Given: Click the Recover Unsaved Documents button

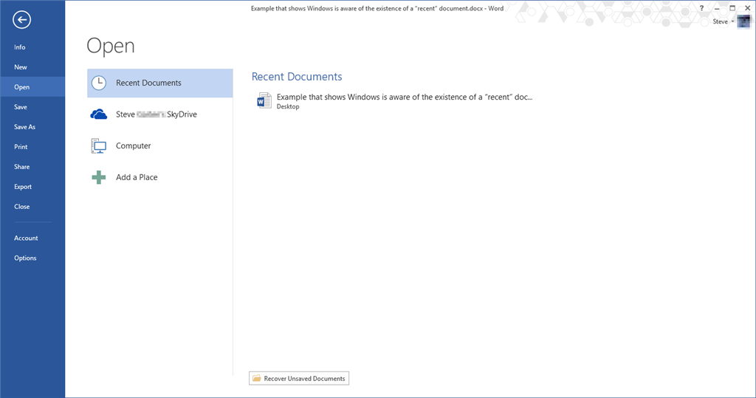Looking at the screenshot, I should [x=299, y=378].
